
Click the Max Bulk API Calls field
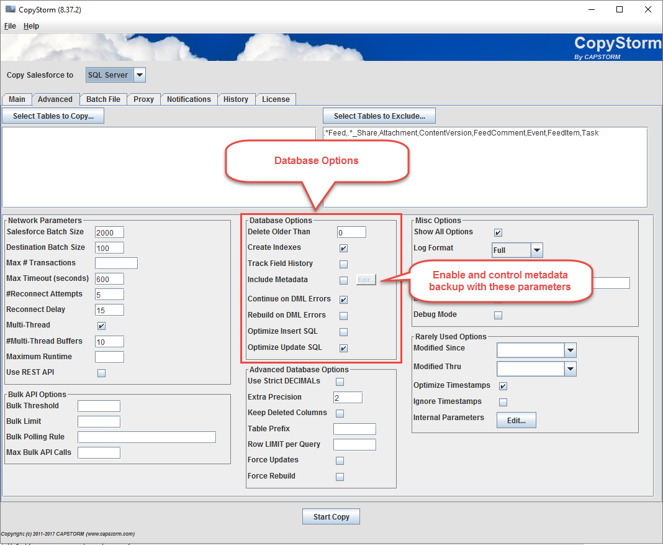pyautogui.click(x=99, y=453)
